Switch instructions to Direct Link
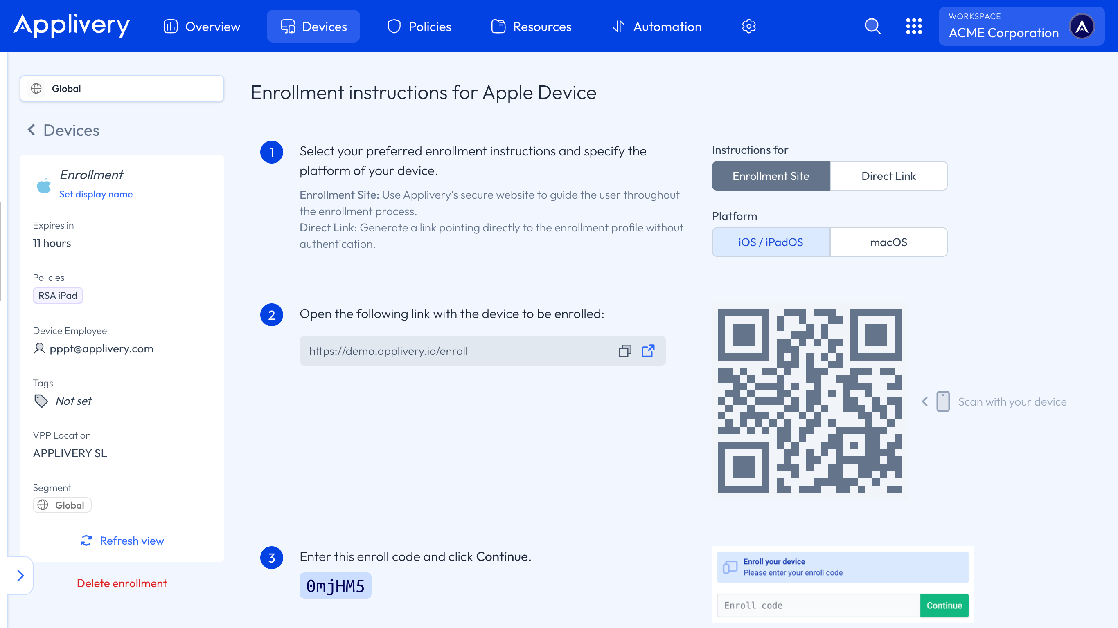Image resolution: width=1118 pixels, height=628 pixels. 888,176
